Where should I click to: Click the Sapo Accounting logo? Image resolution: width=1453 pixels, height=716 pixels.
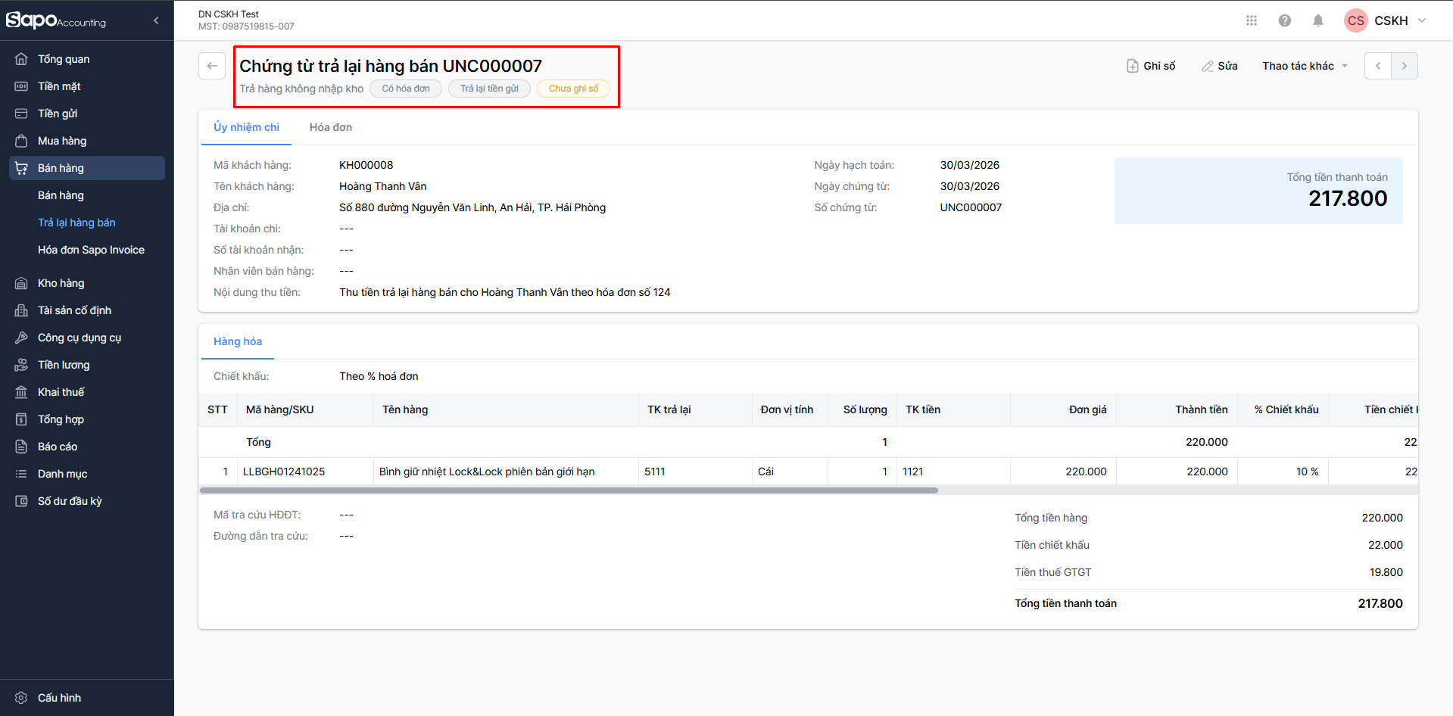click(56, 20)
